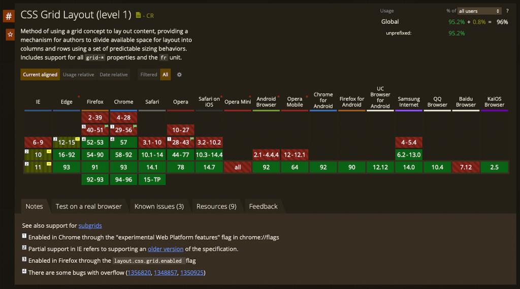Click the Samsung Internet header
The width and height of the screenshot is (520, 289).
coord(409,102)
